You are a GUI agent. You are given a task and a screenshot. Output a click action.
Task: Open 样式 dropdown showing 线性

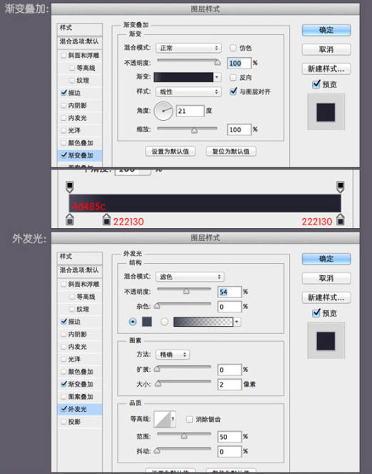tap(188, 92)
